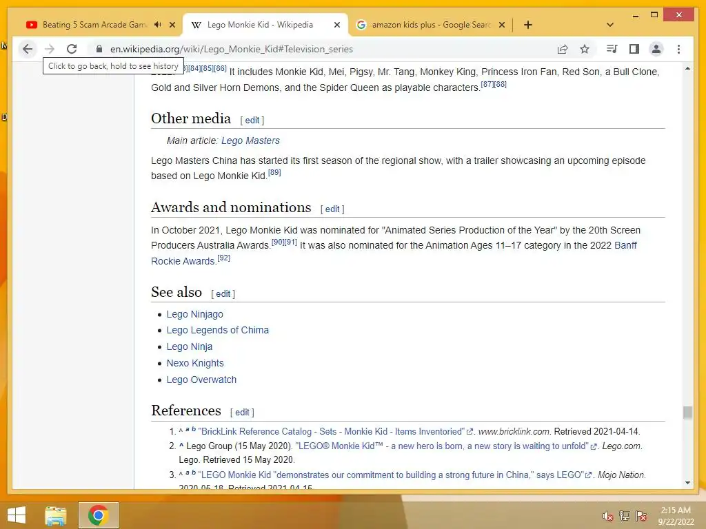
Task: Click the vertical scrollbar thumb
Action: pyautogui.click(x=687, y=413)
